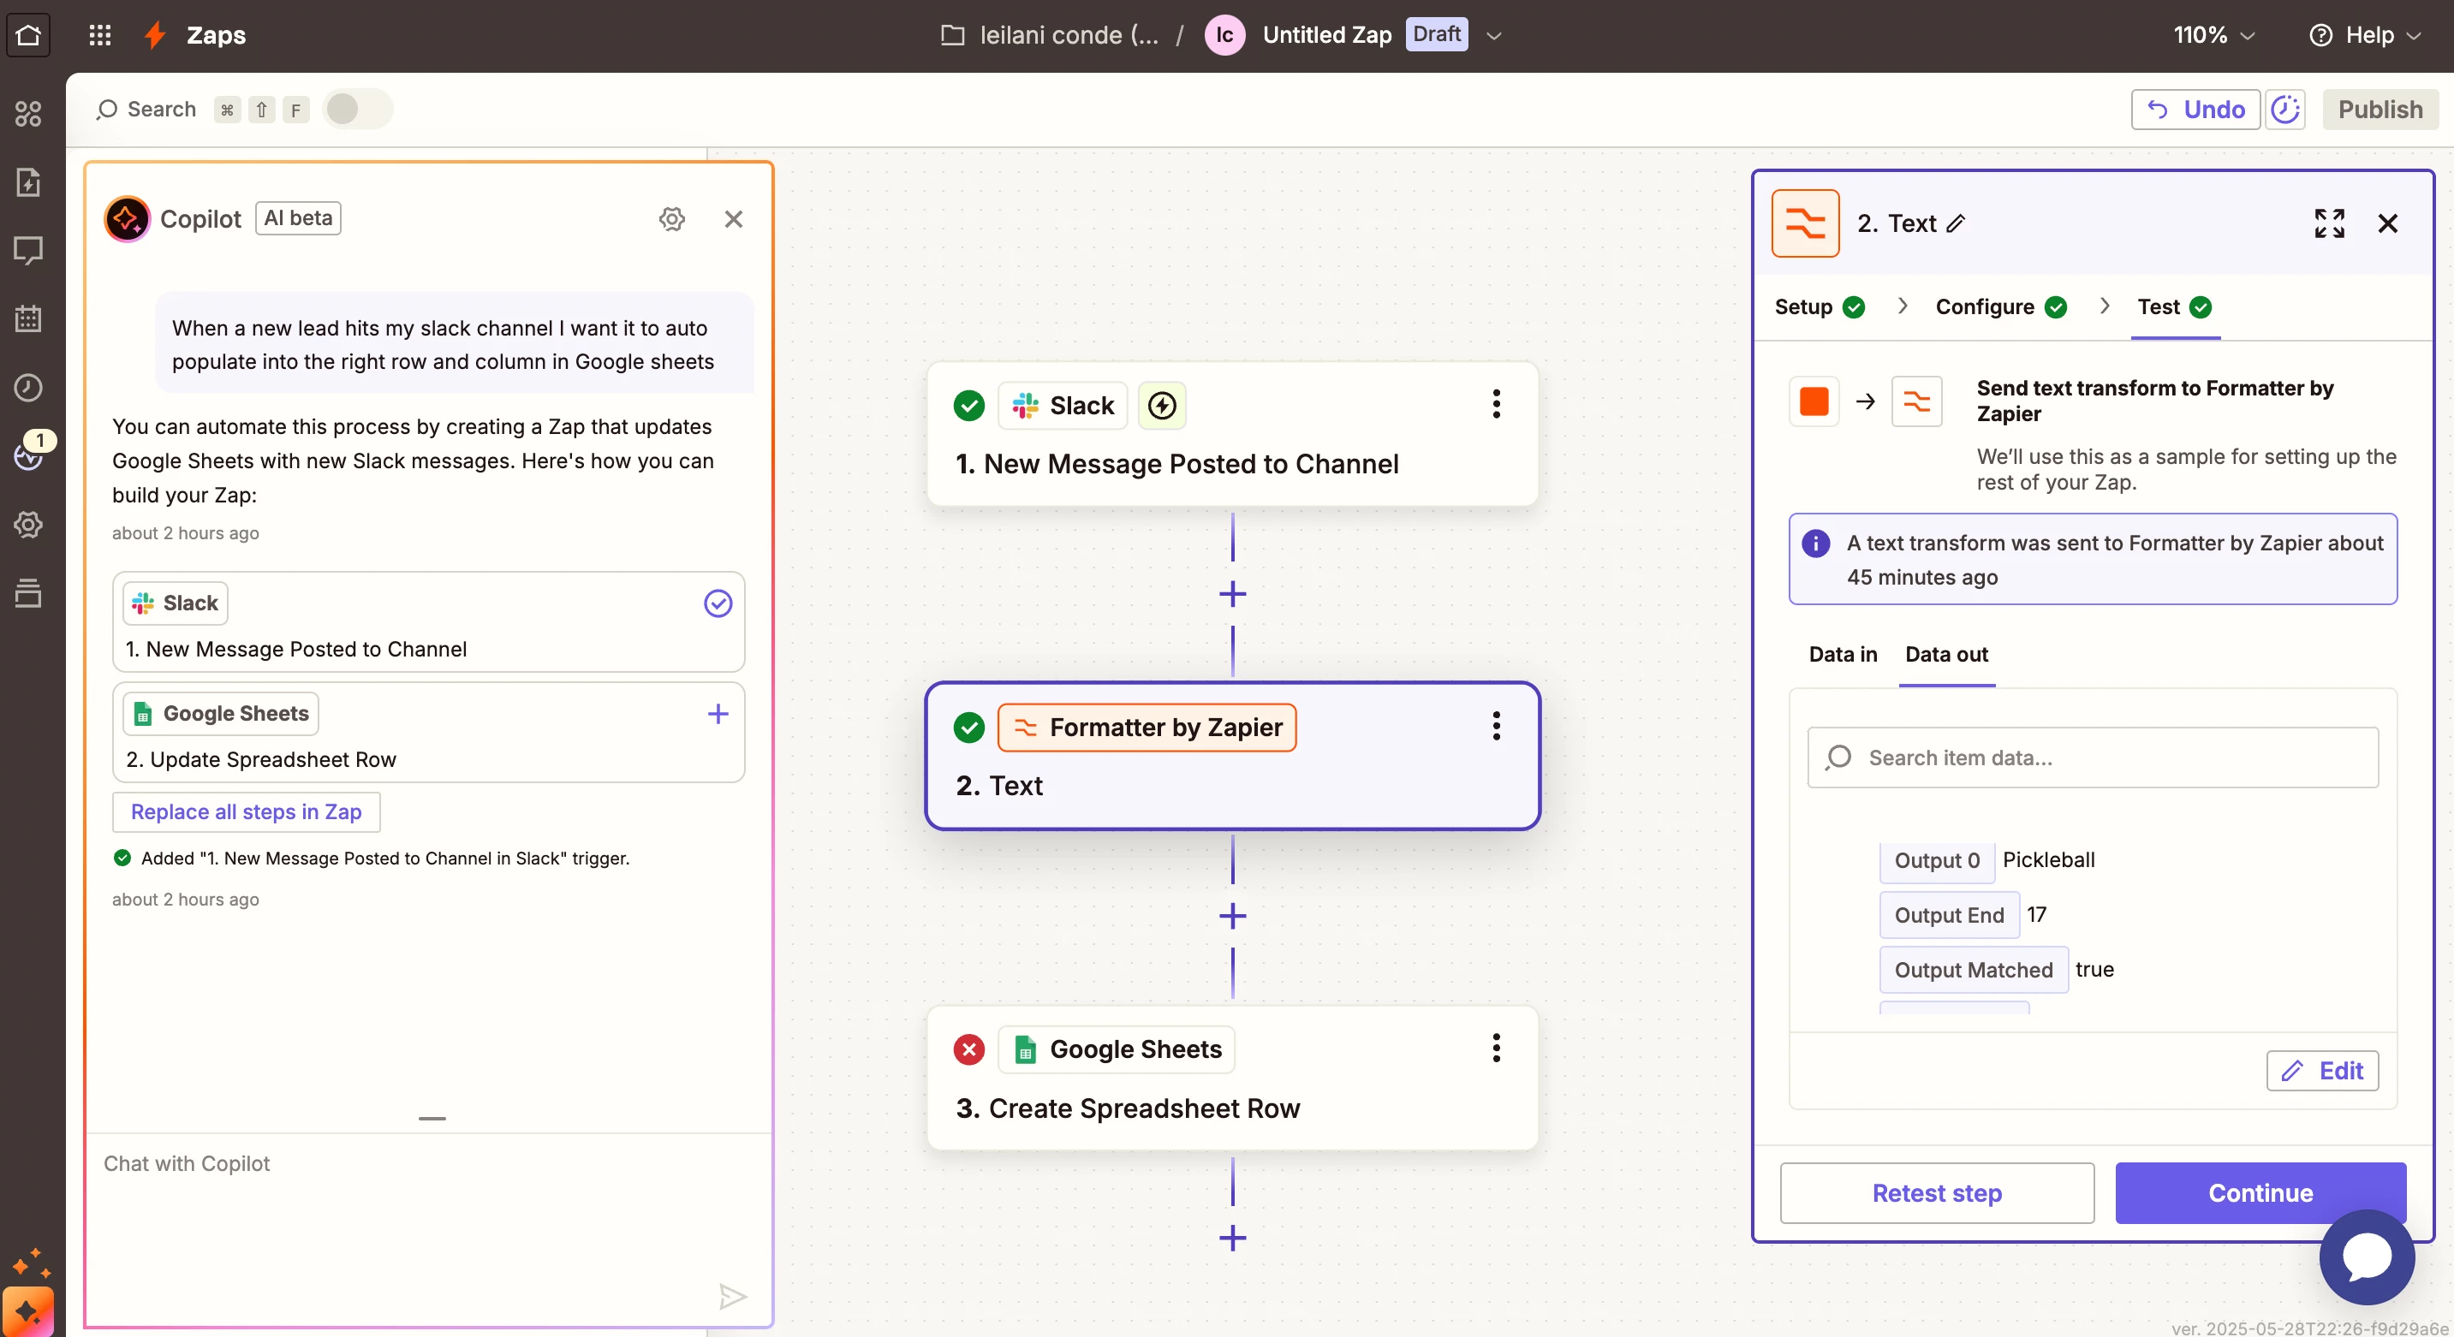Viewport: 2454px width, 1337px height.
Task: Rename step with pencil icon beside 2. Text
Action: [1956, 223]
